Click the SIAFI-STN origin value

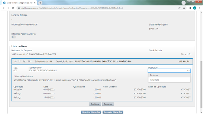(x=154, y=29)
